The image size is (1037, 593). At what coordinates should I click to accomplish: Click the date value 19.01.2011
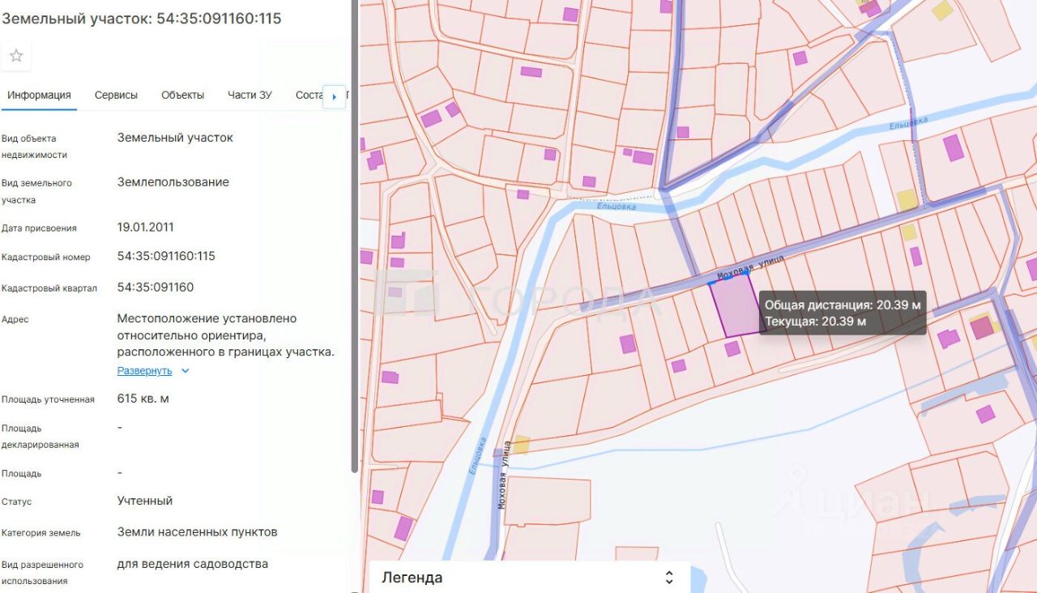tap(146, 227)
